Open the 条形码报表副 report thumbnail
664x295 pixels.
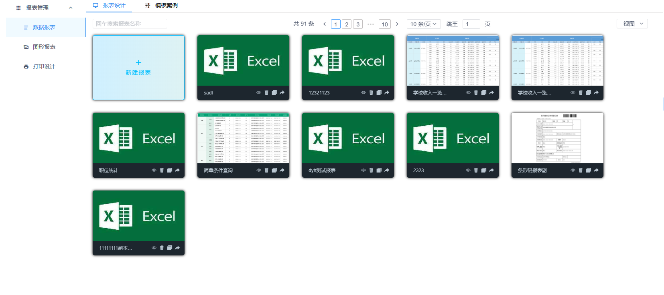click(557, 138)
